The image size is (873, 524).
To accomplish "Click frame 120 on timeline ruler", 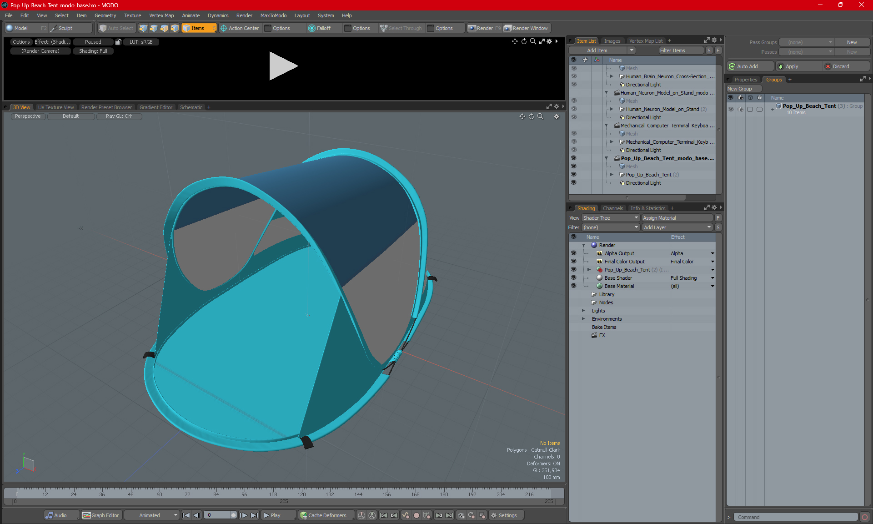I will click(301, 494).
